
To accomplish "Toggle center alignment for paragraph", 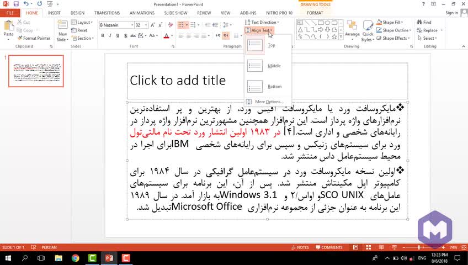I will tap(189, 35).
